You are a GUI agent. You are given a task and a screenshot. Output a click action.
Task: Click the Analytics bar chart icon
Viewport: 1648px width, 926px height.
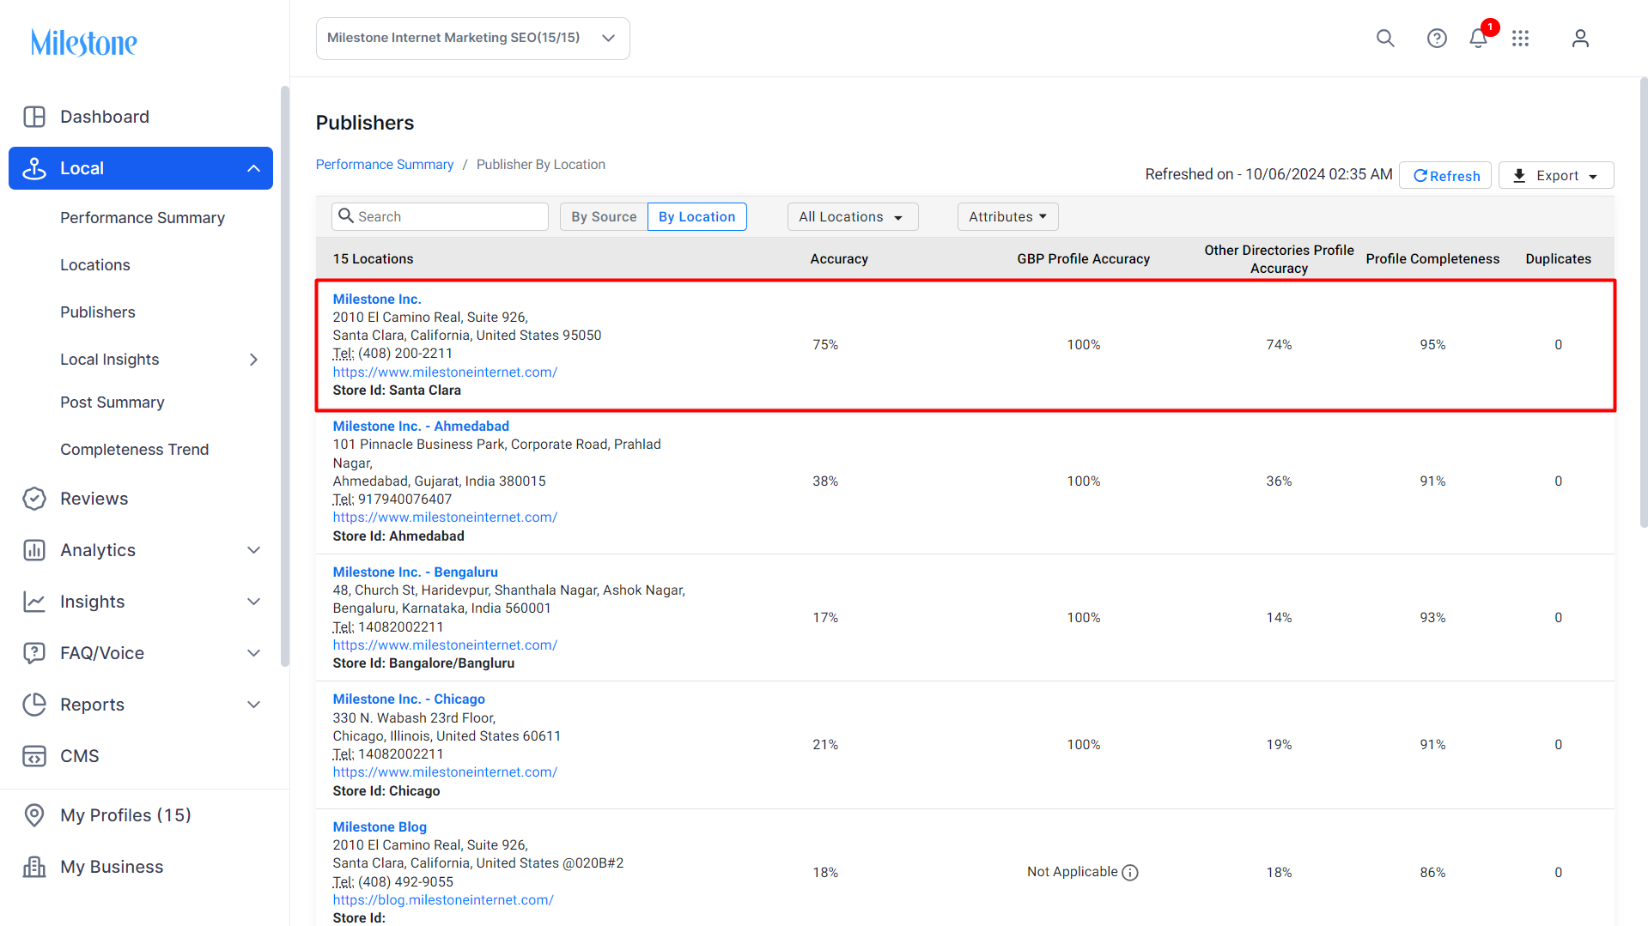point(34,550)
